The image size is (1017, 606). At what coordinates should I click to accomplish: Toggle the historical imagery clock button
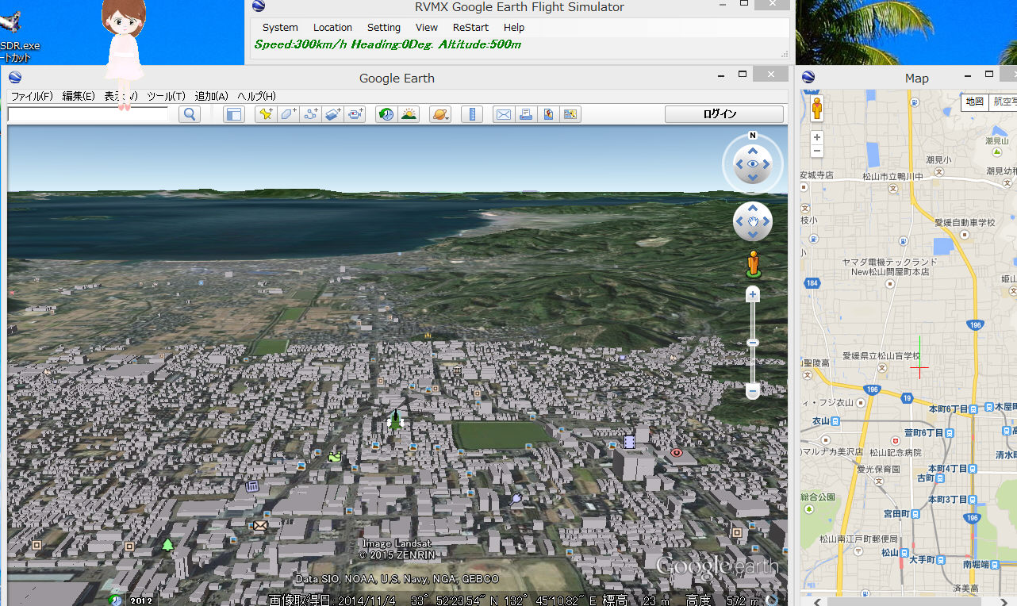pos(386,114)
